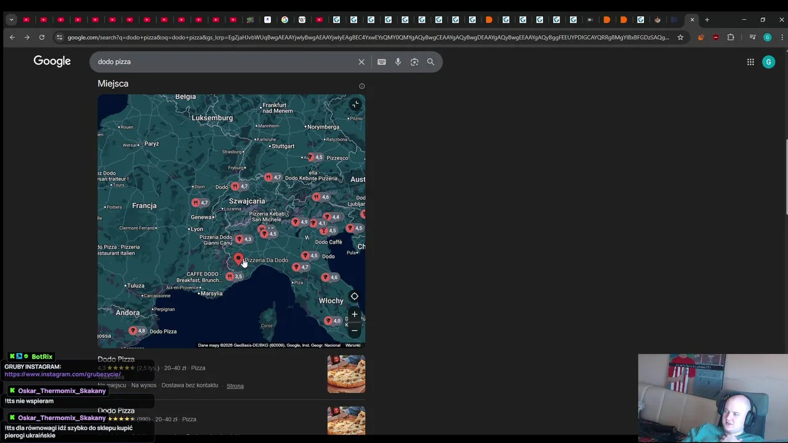Viewport: 788px width, 443px height.
Task: Click the 'Marsylia' city label on the map
Action: pyautogui.click(x=211, y=293)
